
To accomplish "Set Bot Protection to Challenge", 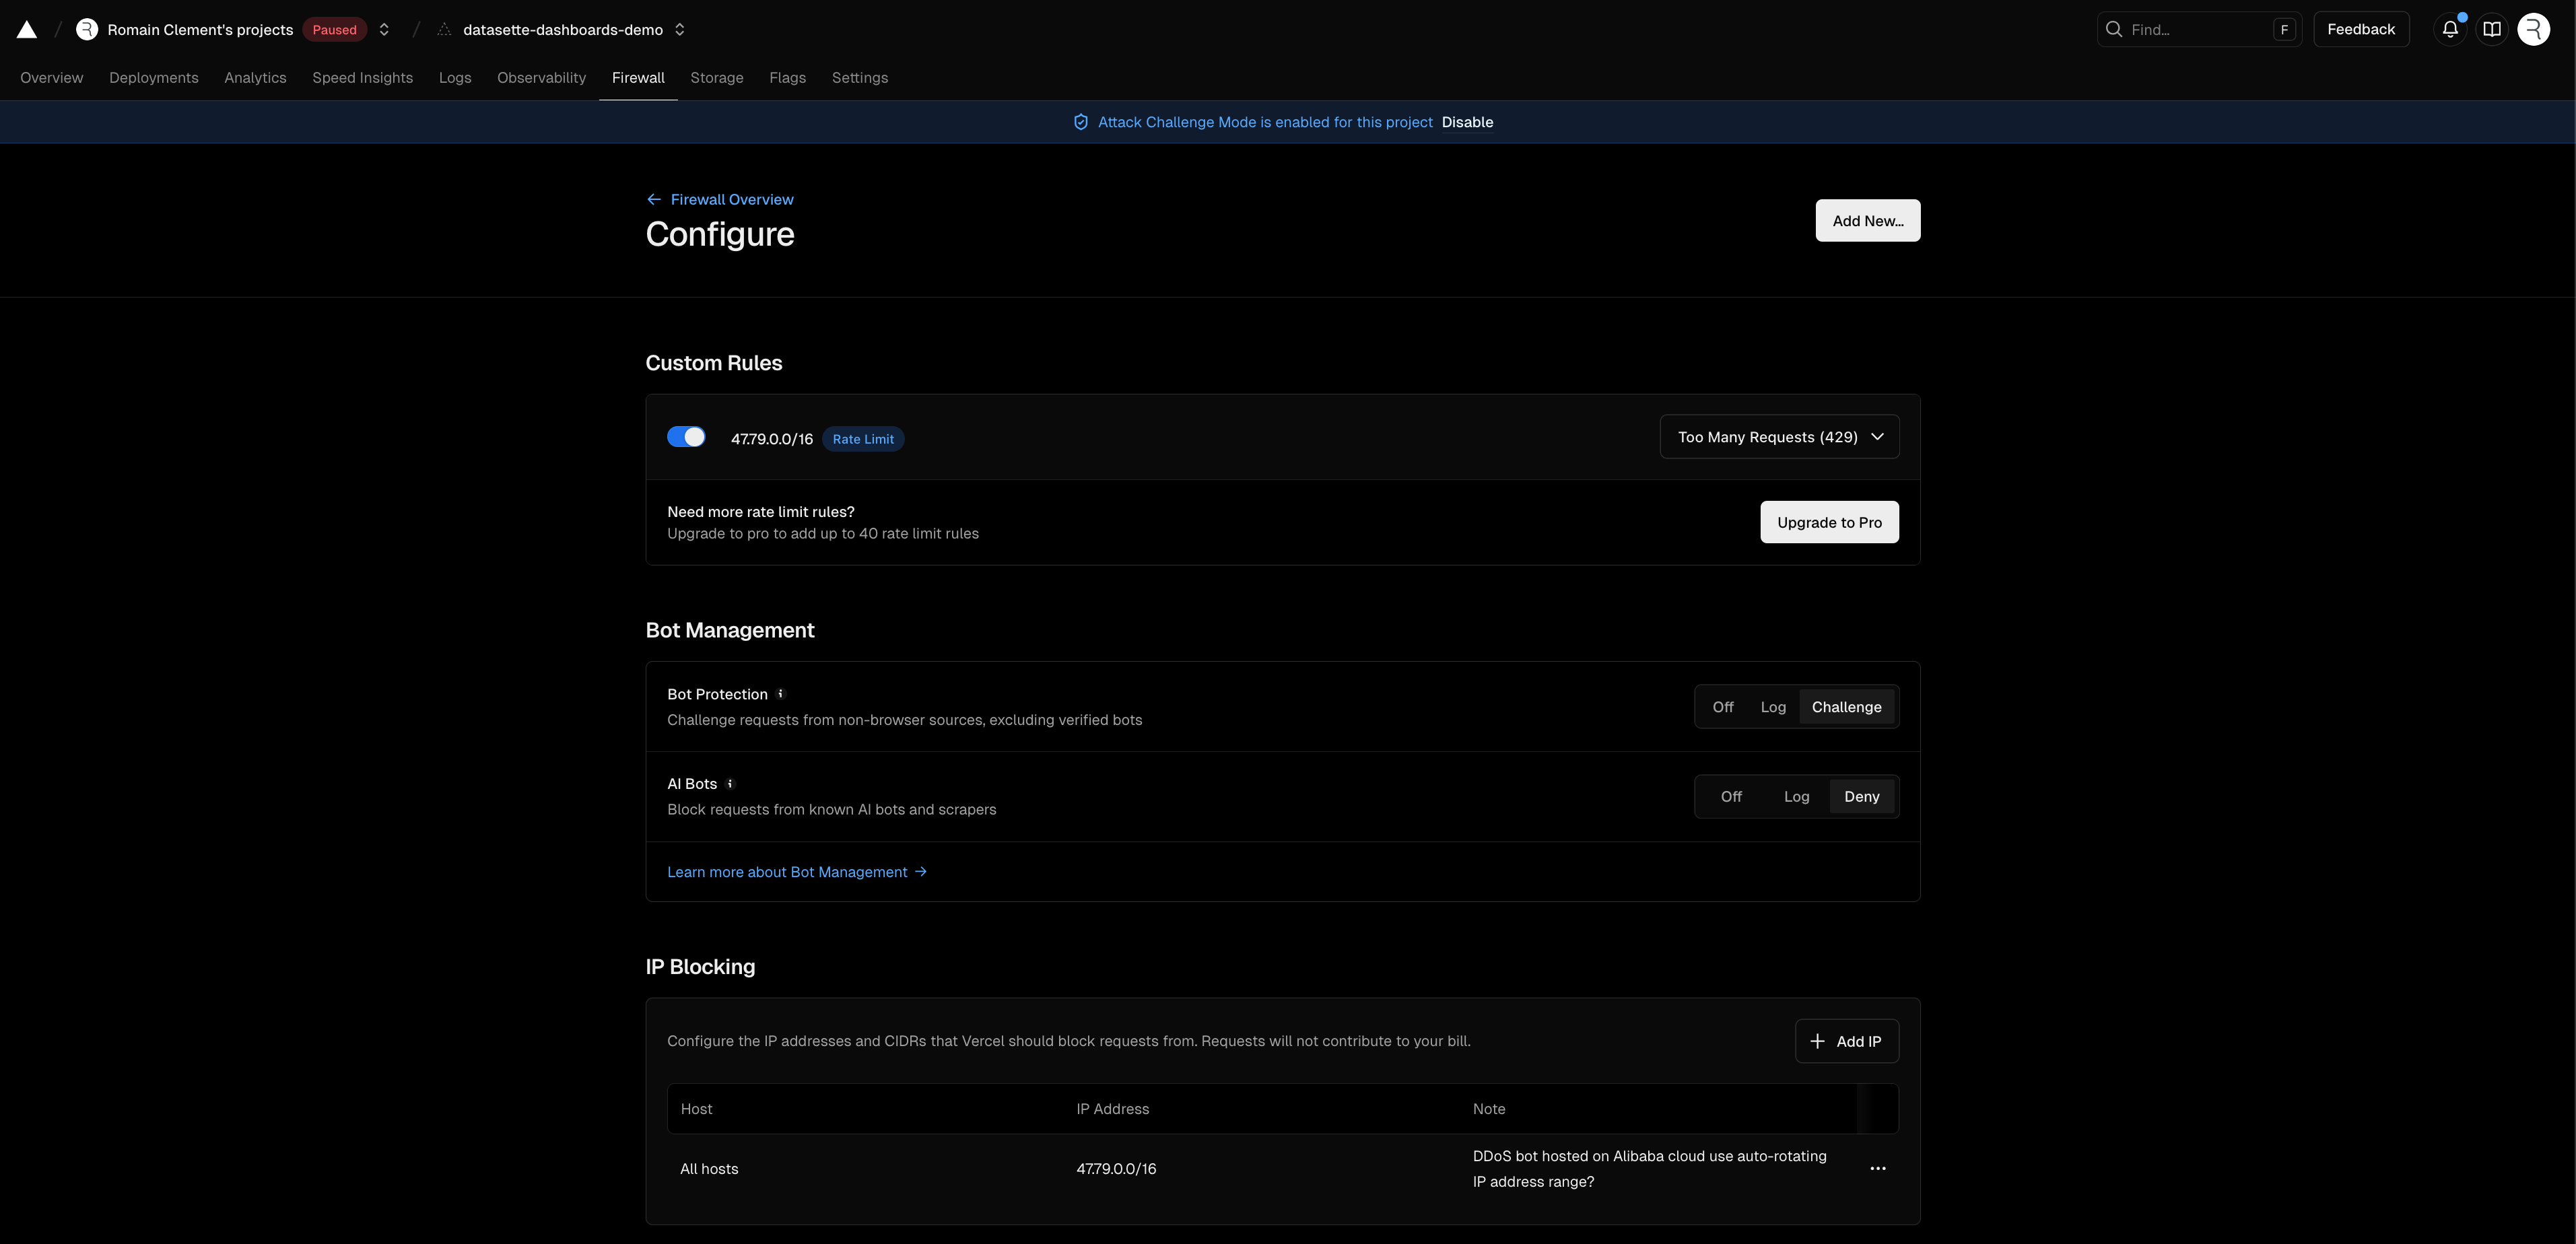I will (x=1847, y=707).
